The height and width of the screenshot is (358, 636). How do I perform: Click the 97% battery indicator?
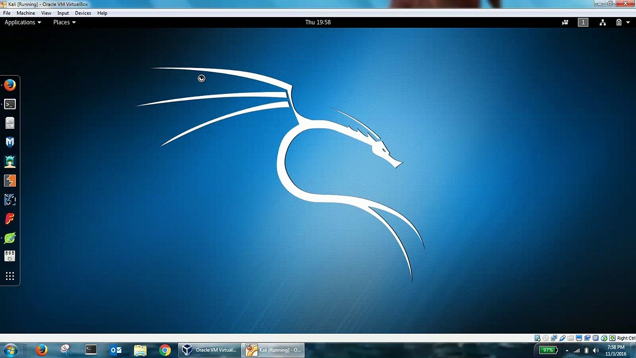click(x=549, y=350)
